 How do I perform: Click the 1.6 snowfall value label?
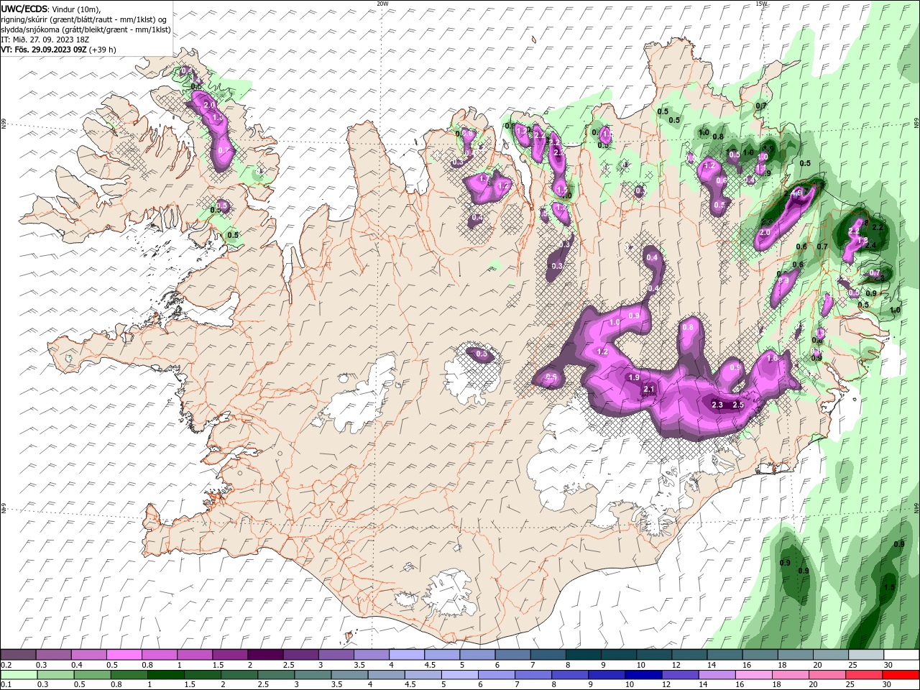point(773,358)
